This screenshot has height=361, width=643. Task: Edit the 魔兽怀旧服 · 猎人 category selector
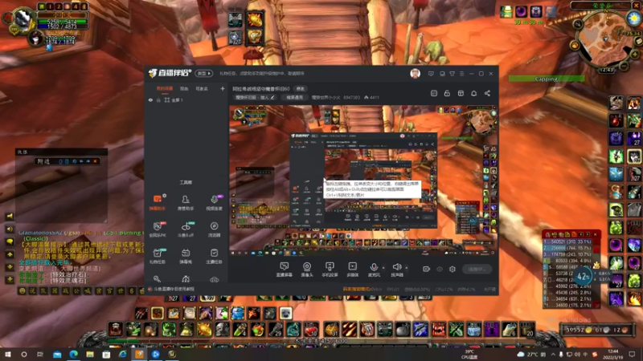pos(255,97)
